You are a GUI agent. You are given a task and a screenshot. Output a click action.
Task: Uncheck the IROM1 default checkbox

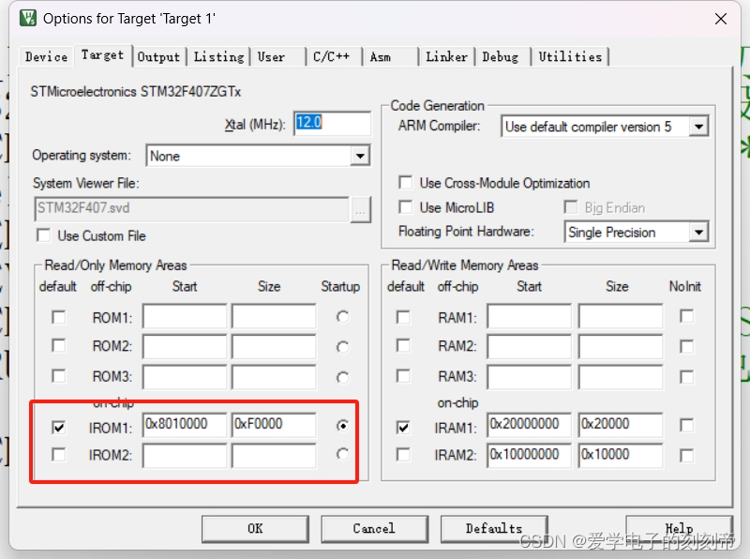pyautogui.click(x=59, y=427)
